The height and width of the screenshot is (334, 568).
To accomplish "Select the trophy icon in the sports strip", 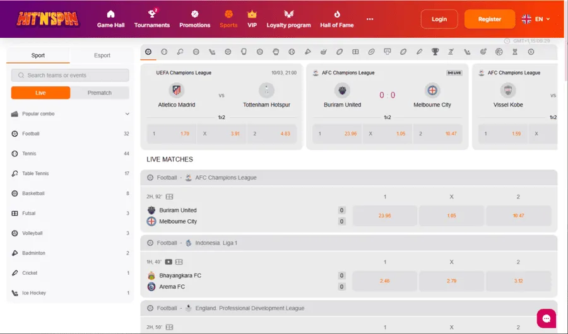I will (x=435, y=52).
